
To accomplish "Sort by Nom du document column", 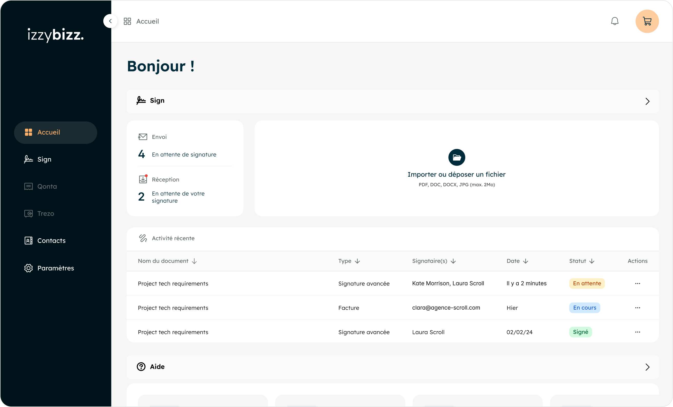I will pos(167,261).
